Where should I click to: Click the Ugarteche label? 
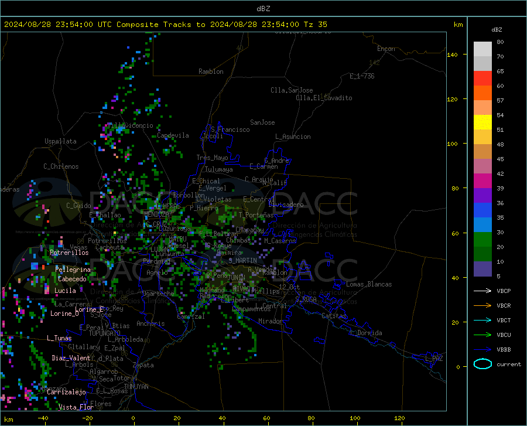158,294
